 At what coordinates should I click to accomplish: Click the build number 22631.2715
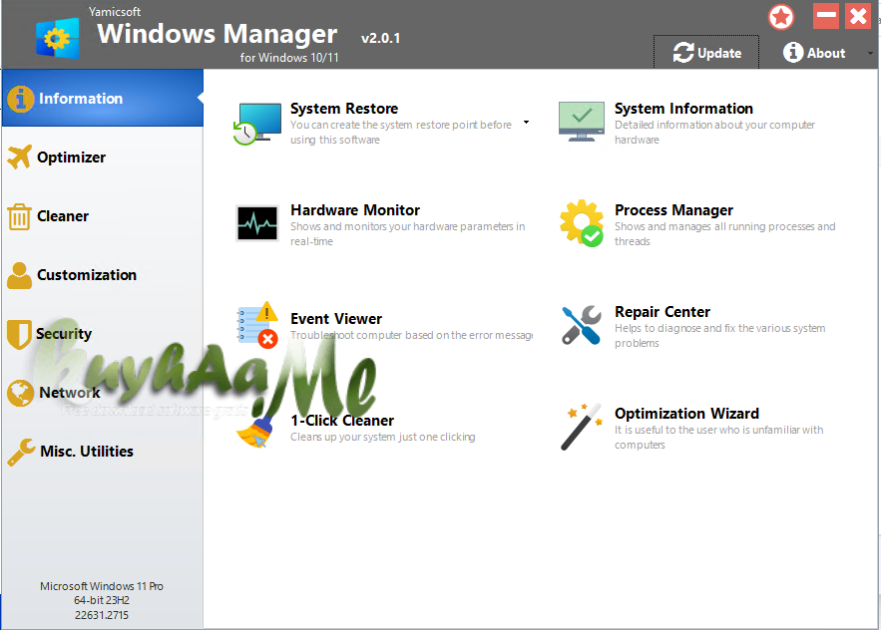click(x=102, y=615)
